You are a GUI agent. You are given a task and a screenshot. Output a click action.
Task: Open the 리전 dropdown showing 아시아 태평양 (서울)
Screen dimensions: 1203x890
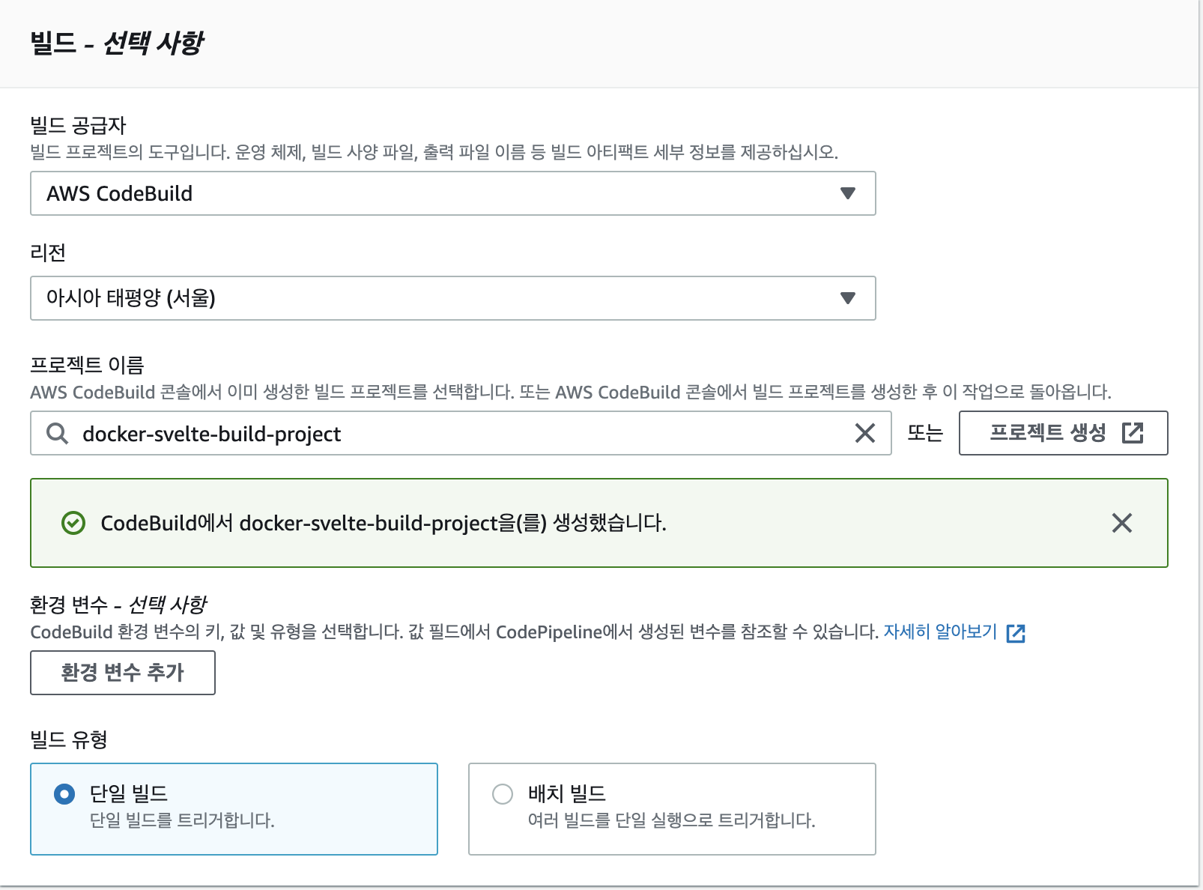[x=453, y=298]
